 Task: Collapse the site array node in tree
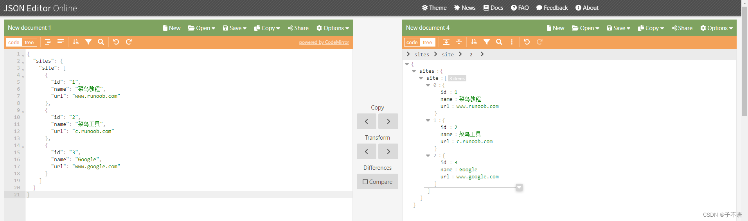pos(421,78)
